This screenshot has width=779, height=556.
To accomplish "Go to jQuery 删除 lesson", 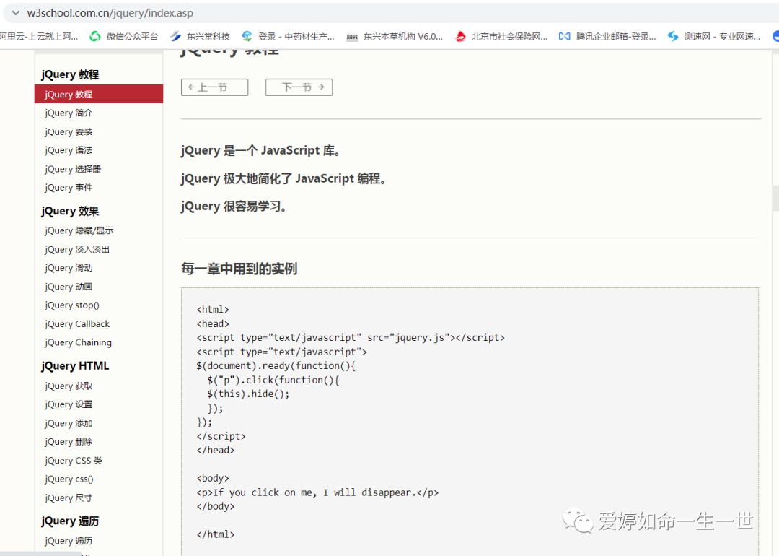I will pyautogui.click(x=69, y=442).
